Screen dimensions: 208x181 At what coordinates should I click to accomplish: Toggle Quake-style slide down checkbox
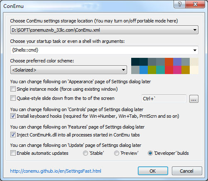13,98
